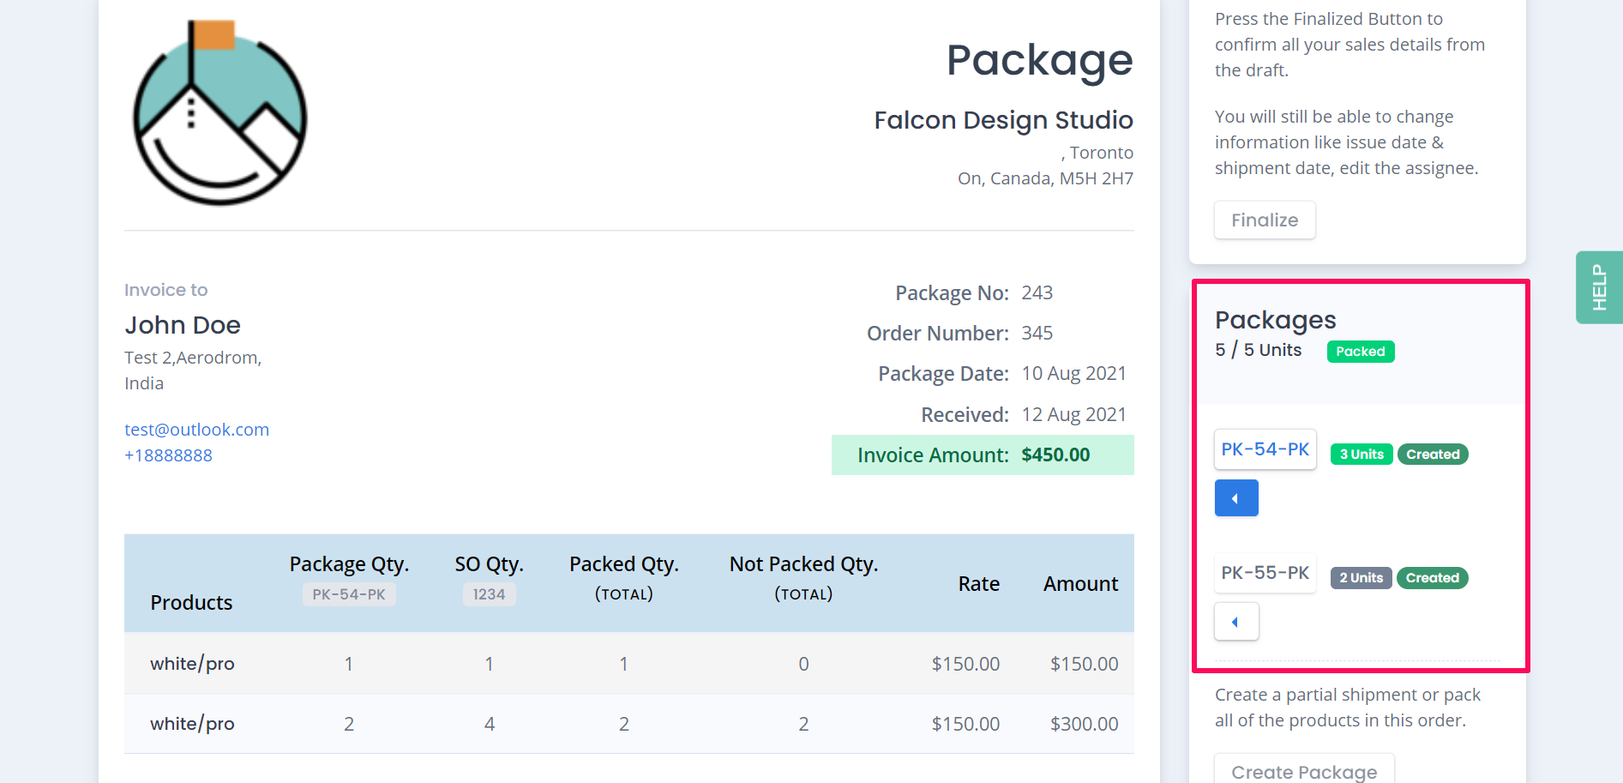
Task: Click the Create Package button
Action: (1303, 771)
